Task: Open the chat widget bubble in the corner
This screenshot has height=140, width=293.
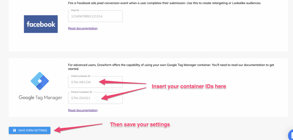Action: [x=291, y=134]
